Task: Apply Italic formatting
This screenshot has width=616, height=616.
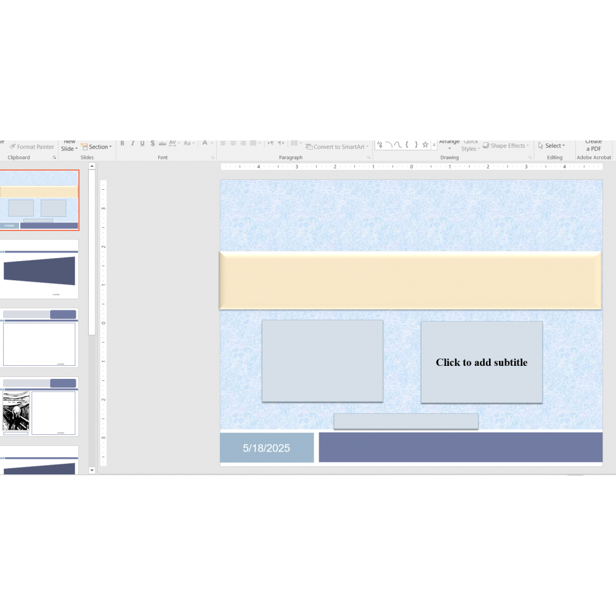Action: point(132,144)
